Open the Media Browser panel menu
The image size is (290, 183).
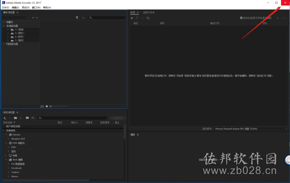coord(17,12)
